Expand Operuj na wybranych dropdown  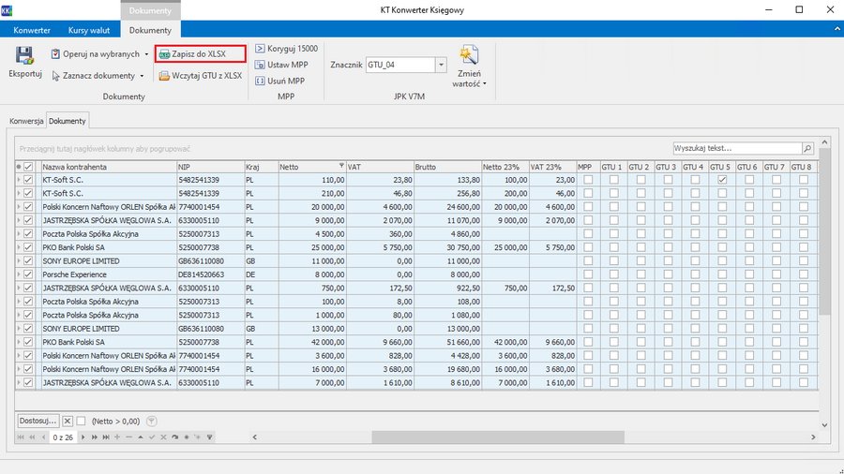tap(146, 54)
